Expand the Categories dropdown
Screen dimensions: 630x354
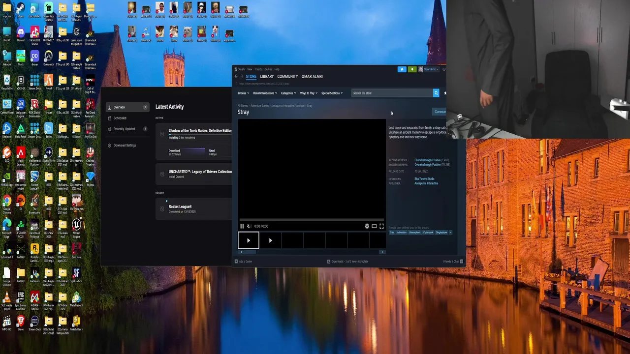288,93
